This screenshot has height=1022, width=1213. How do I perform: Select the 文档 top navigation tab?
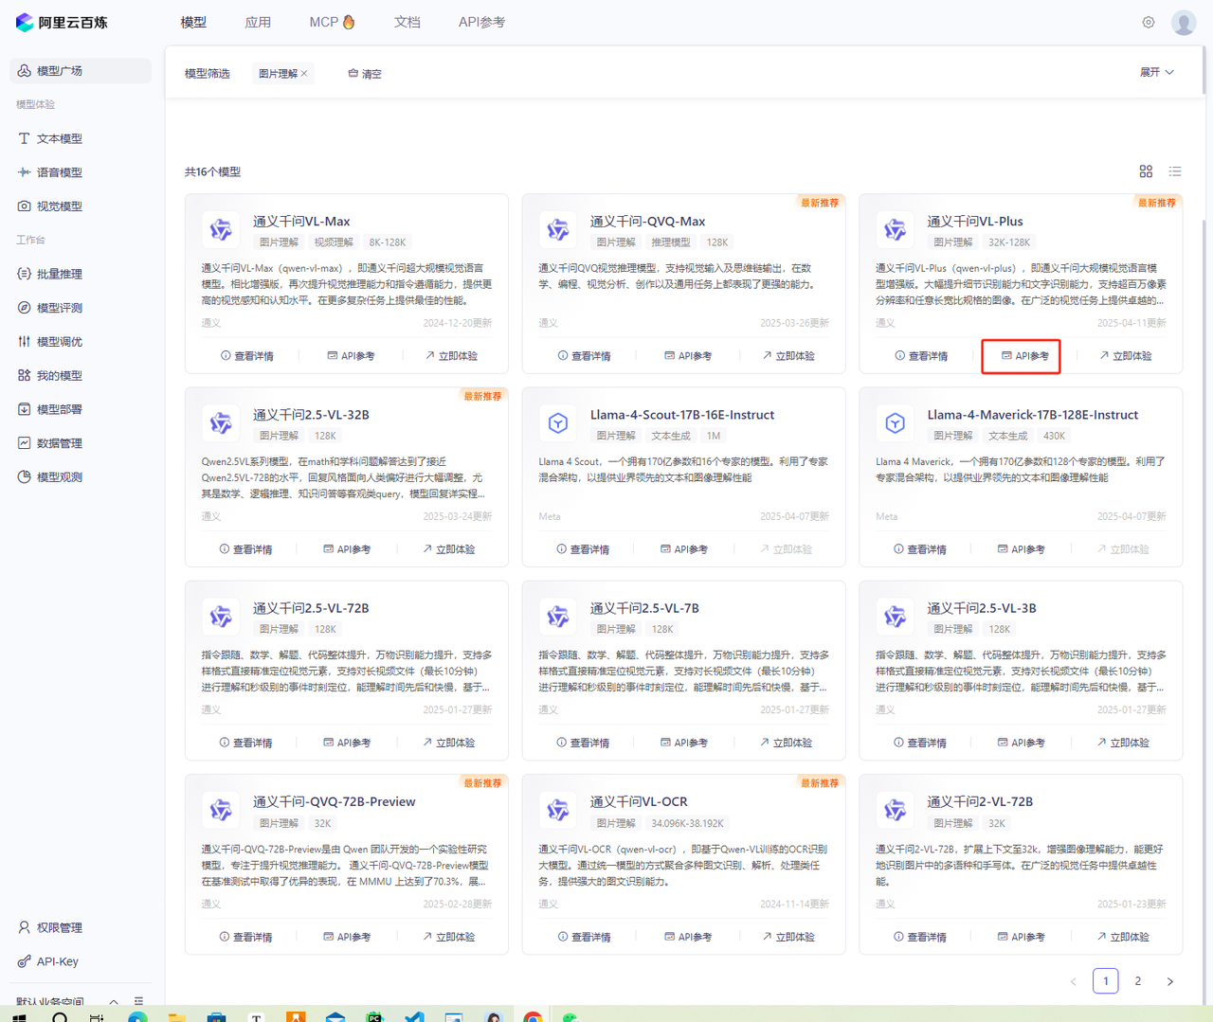[x=407, y=22]
